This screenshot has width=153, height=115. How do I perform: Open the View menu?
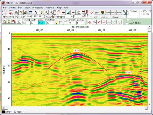(27, 8)
